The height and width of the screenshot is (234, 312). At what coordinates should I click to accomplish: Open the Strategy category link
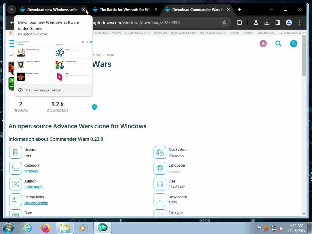(31, 171)
